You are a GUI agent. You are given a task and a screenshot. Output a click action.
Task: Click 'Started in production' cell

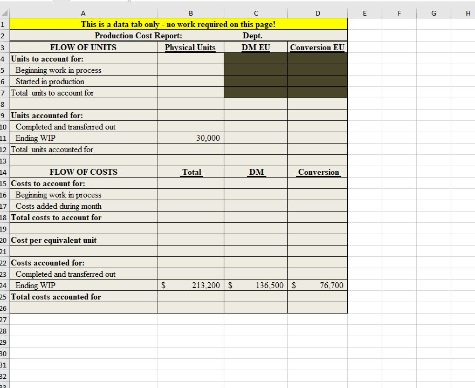pyautogui.click(x=84, y=81)
